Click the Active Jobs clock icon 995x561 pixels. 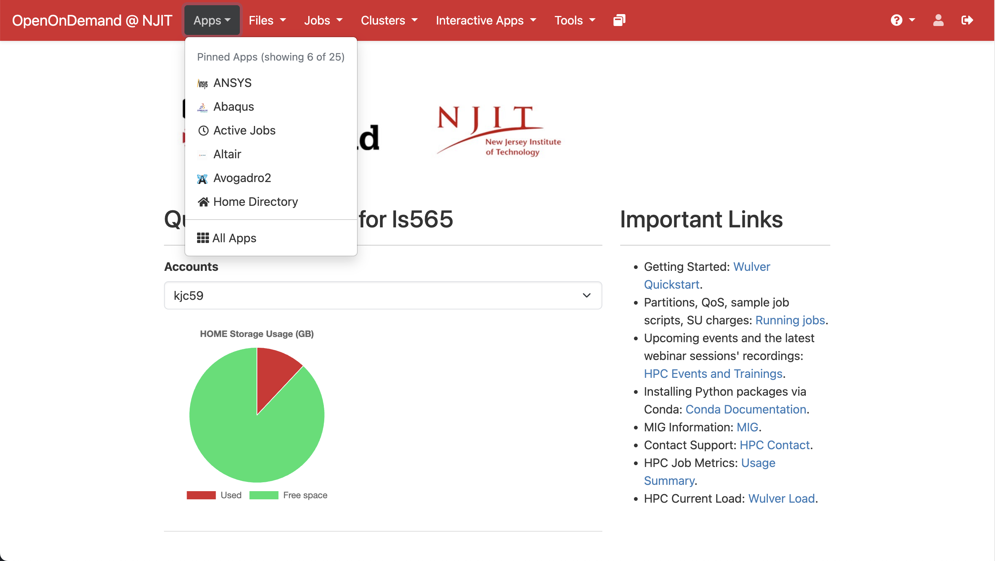click(203, 131)
